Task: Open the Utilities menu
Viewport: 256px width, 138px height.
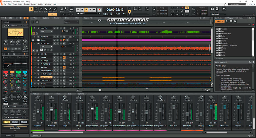Action: point(41,4)
